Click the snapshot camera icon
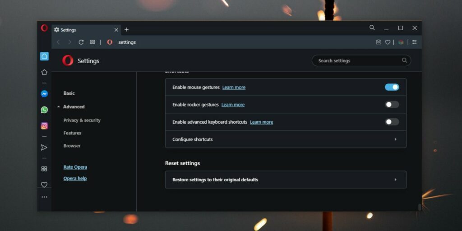The image size is (462, 231). pos(379,42)
